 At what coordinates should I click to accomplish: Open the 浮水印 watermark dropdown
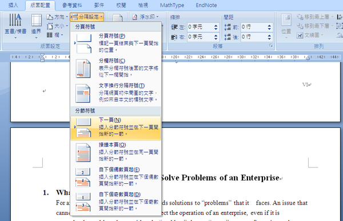coord(145,17)
